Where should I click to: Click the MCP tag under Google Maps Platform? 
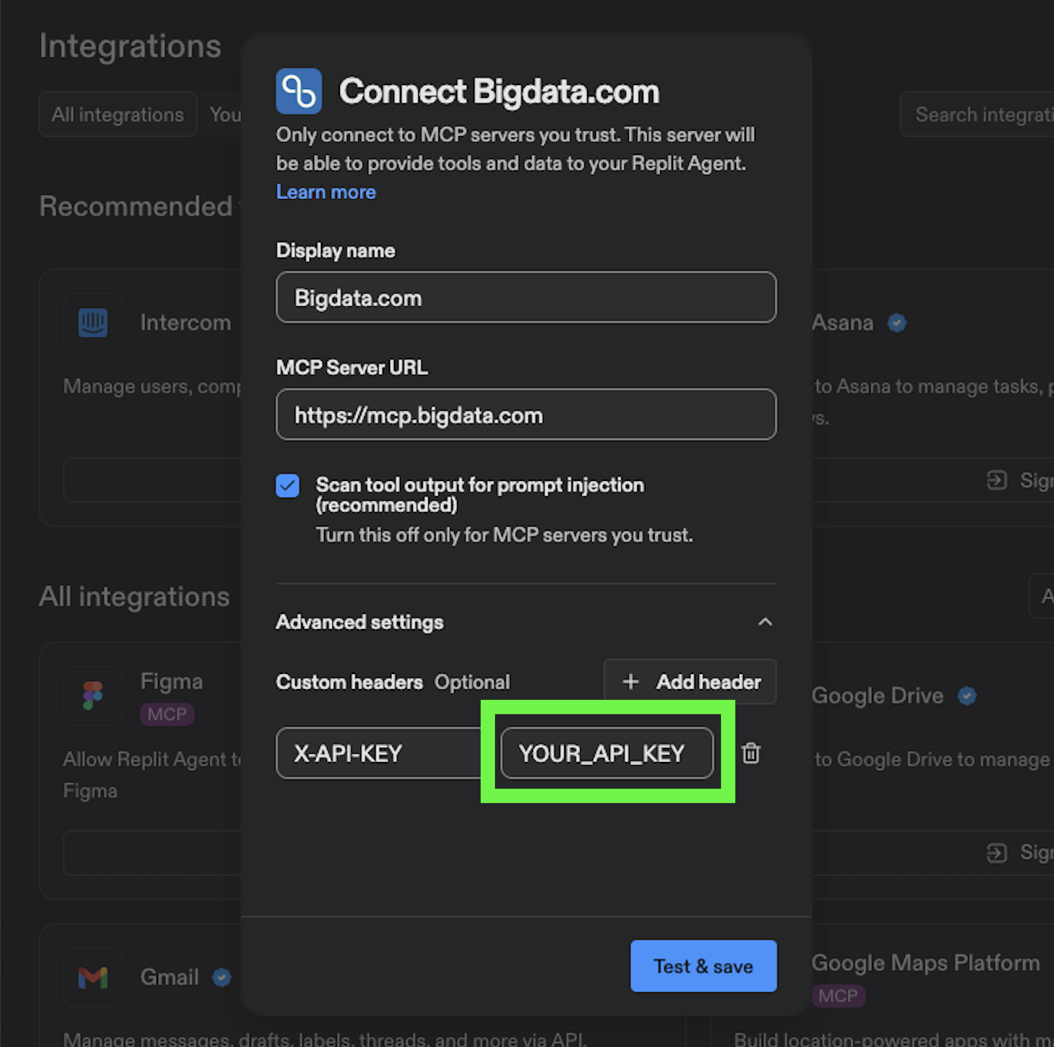(838, 996)
